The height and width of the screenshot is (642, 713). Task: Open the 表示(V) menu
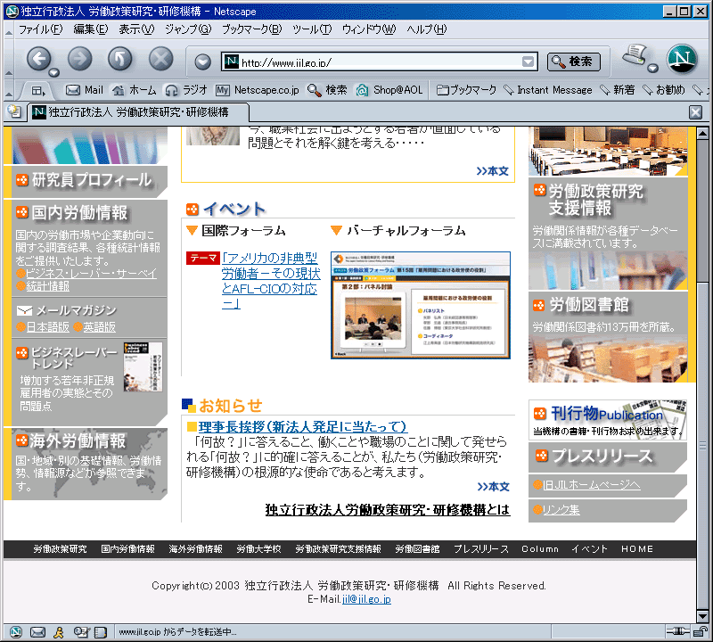tap(136, 29)
